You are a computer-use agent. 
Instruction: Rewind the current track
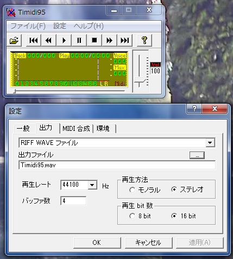49,40
